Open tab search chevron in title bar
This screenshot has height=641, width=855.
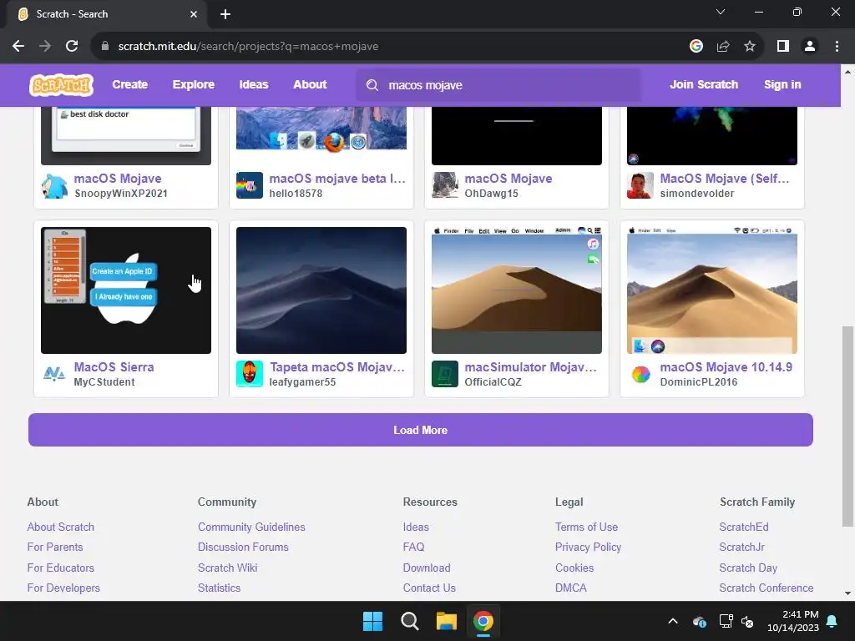tap(721, 12)
